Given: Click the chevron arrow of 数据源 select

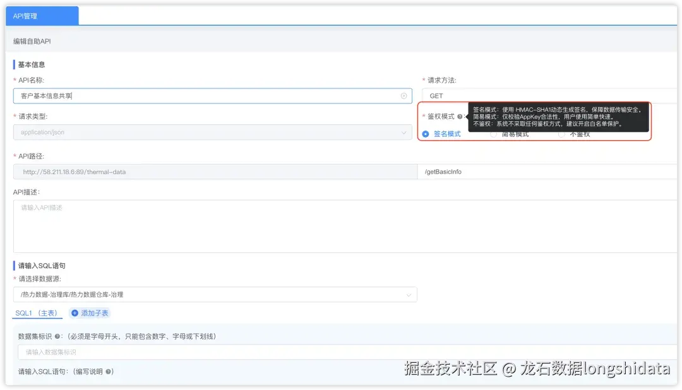Looking at the screenshot, I should 409,295.
